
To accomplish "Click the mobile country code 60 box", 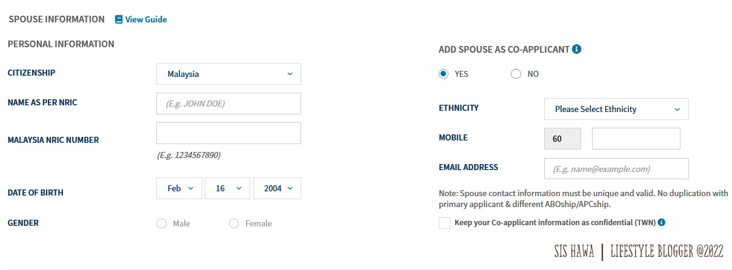I will click(563, 139).
